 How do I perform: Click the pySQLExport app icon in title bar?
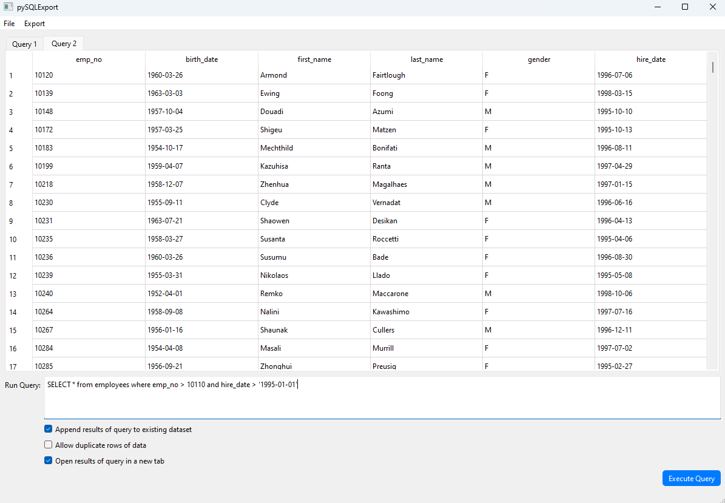(8, 7)
